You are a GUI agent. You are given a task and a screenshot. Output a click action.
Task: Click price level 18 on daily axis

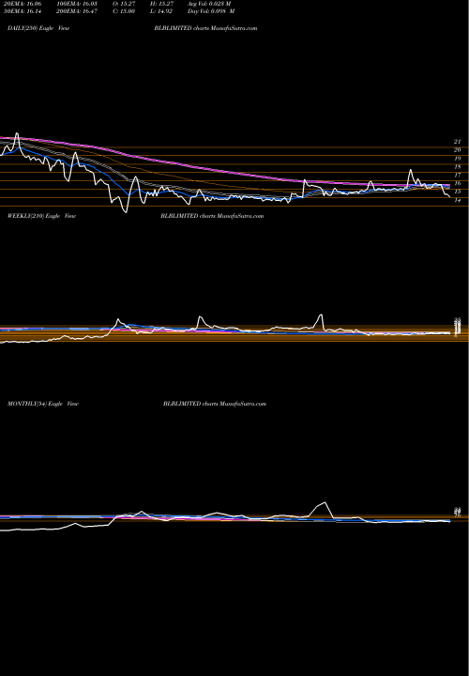[458, 166]
